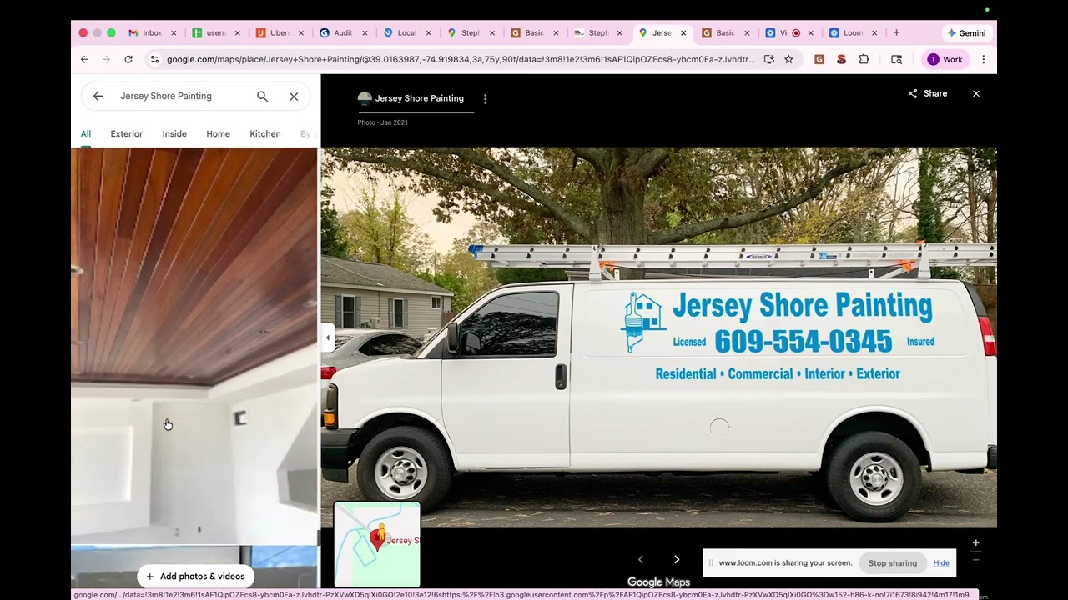View site information icon in address bar

tap(154, 59)
